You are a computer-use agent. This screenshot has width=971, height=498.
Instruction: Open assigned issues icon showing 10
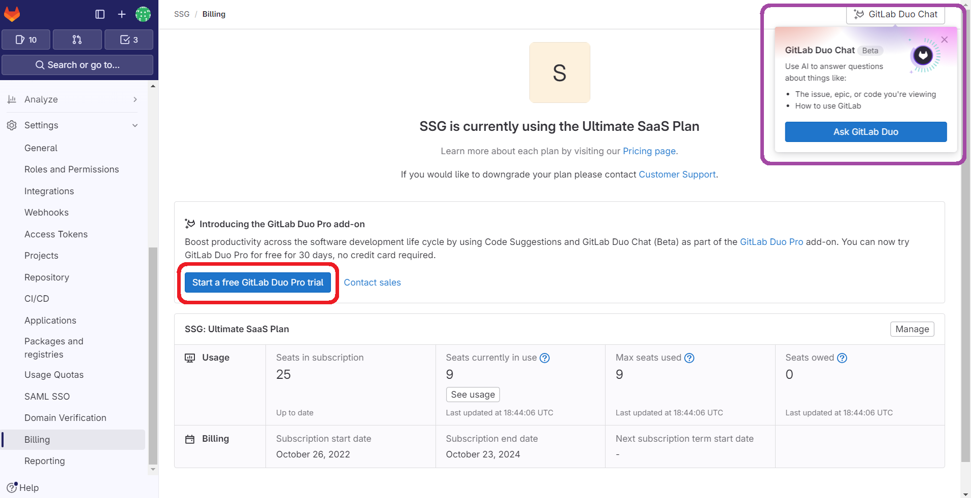click(x=26, y=39)
